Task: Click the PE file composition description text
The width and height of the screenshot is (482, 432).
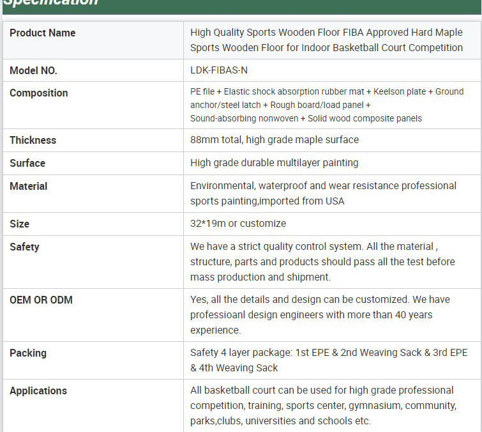Action: pyautogui.click(x=326, y=105)
